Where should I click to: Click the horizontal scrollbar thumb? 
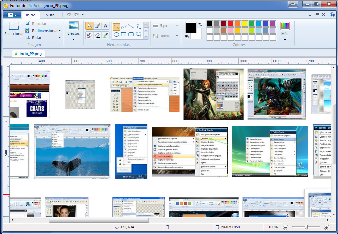[99, 220]
